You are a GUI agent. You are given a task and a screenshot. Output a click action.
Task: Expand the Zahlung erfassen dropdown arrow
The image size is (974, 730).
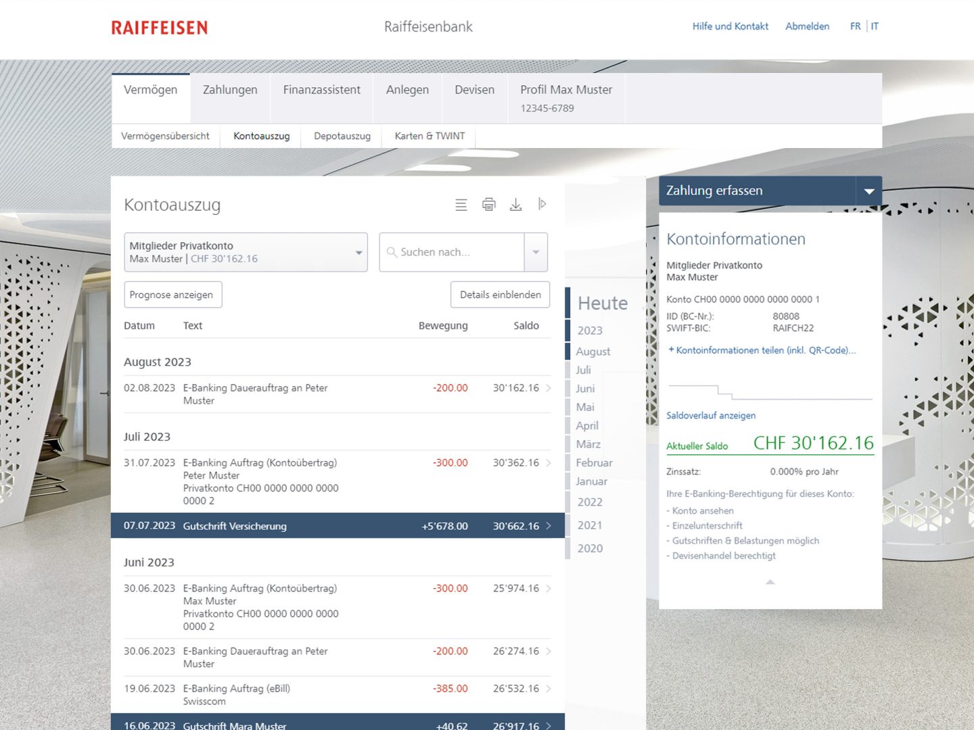(868, 191)
